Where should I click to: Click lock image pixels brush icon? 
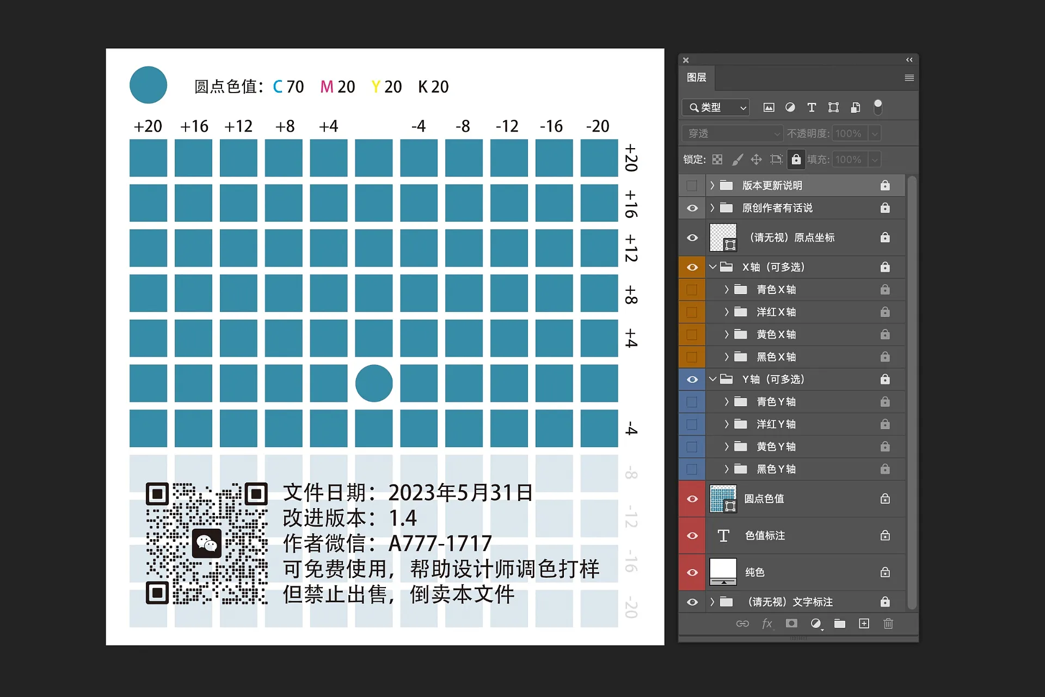click(x=737, y=160)
